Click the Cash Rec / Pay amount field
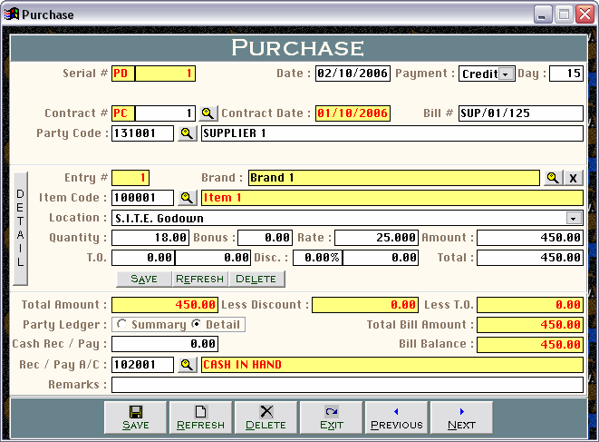Viewport: 599px width, 442px height. (x=165, y=344)
